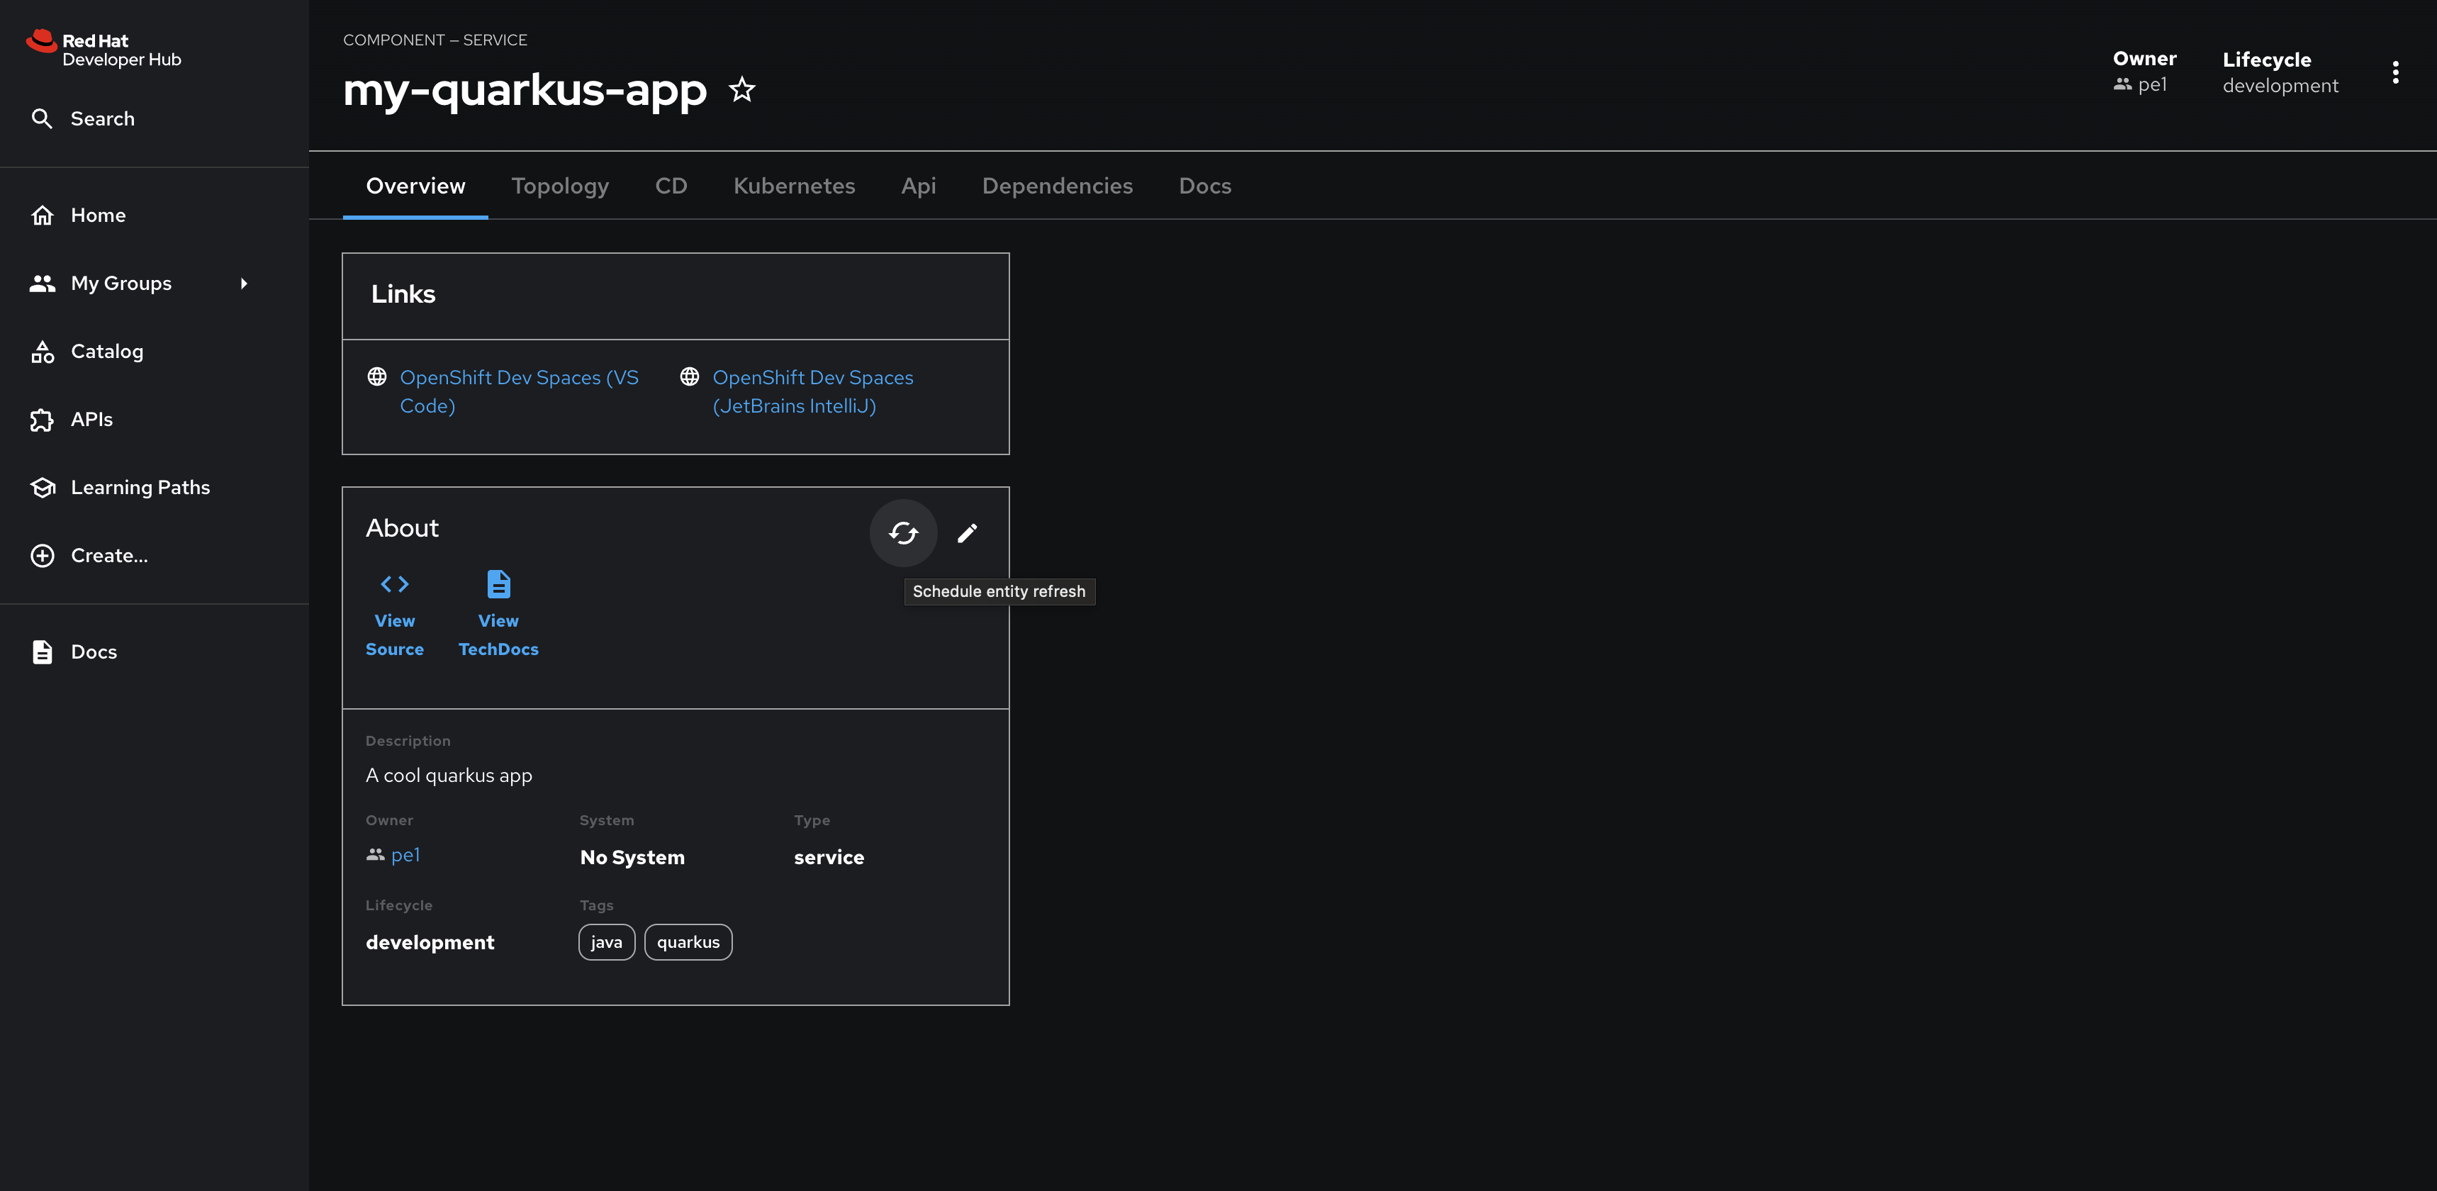This screenshot has height=1191, width=2437.
Task: Click the 'No System' value
Action: pos(632,857)
